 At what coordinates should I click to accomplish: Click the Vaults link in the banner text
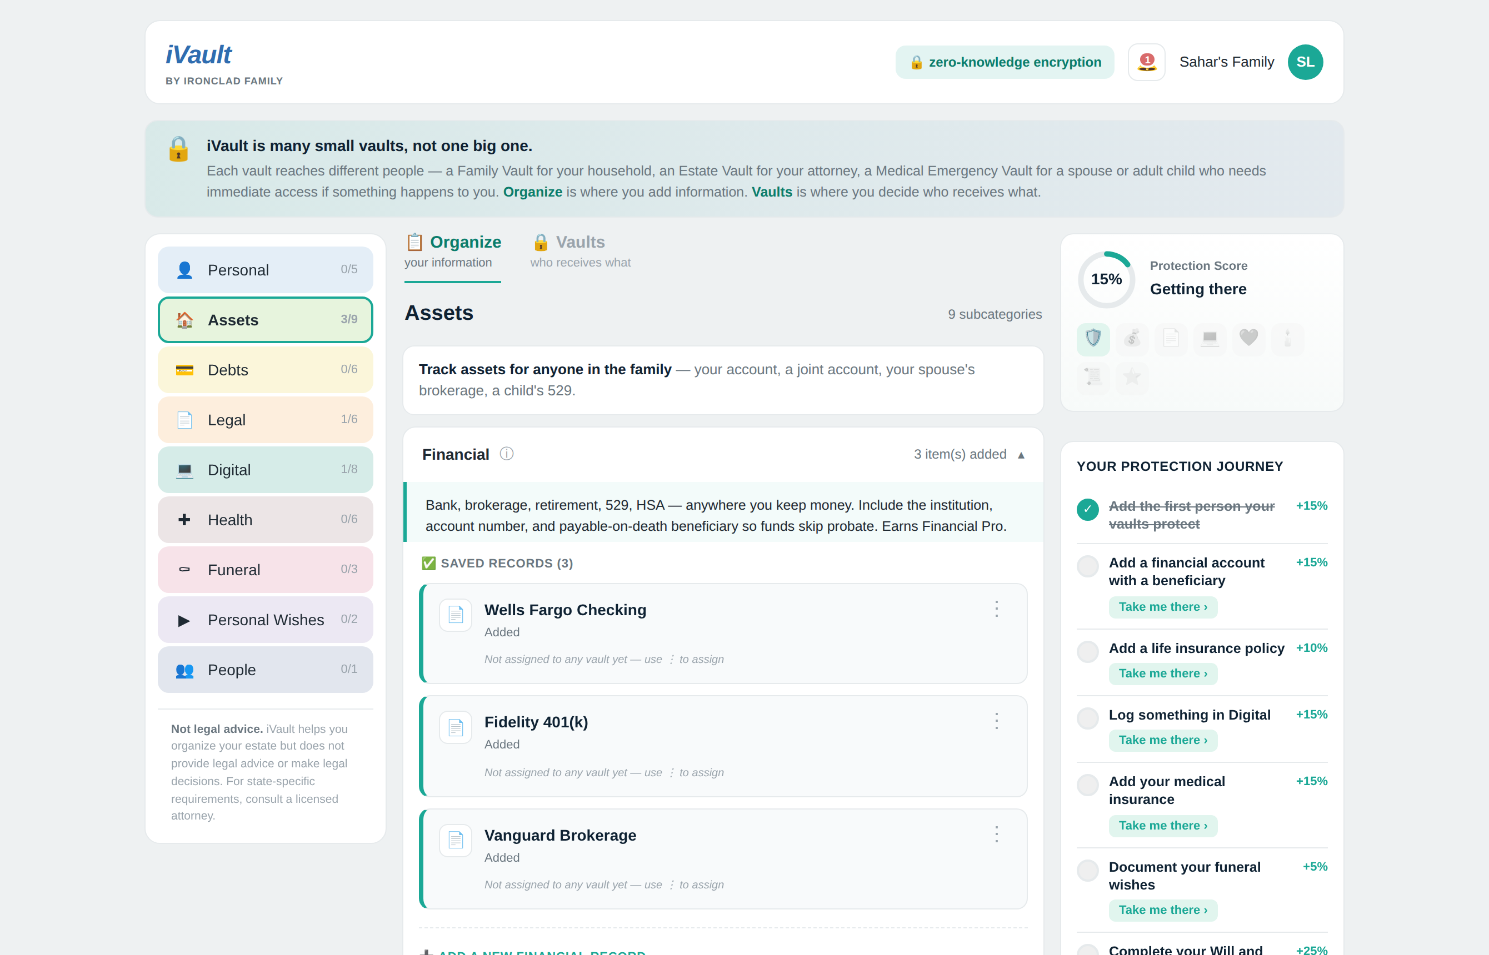point(772,192)
